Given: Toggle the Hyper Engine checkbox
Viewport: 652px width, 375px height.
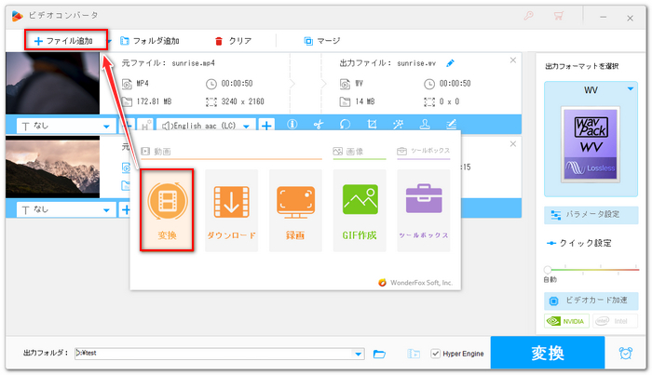Looking at the screenshot, I should (x=435, y=354).
